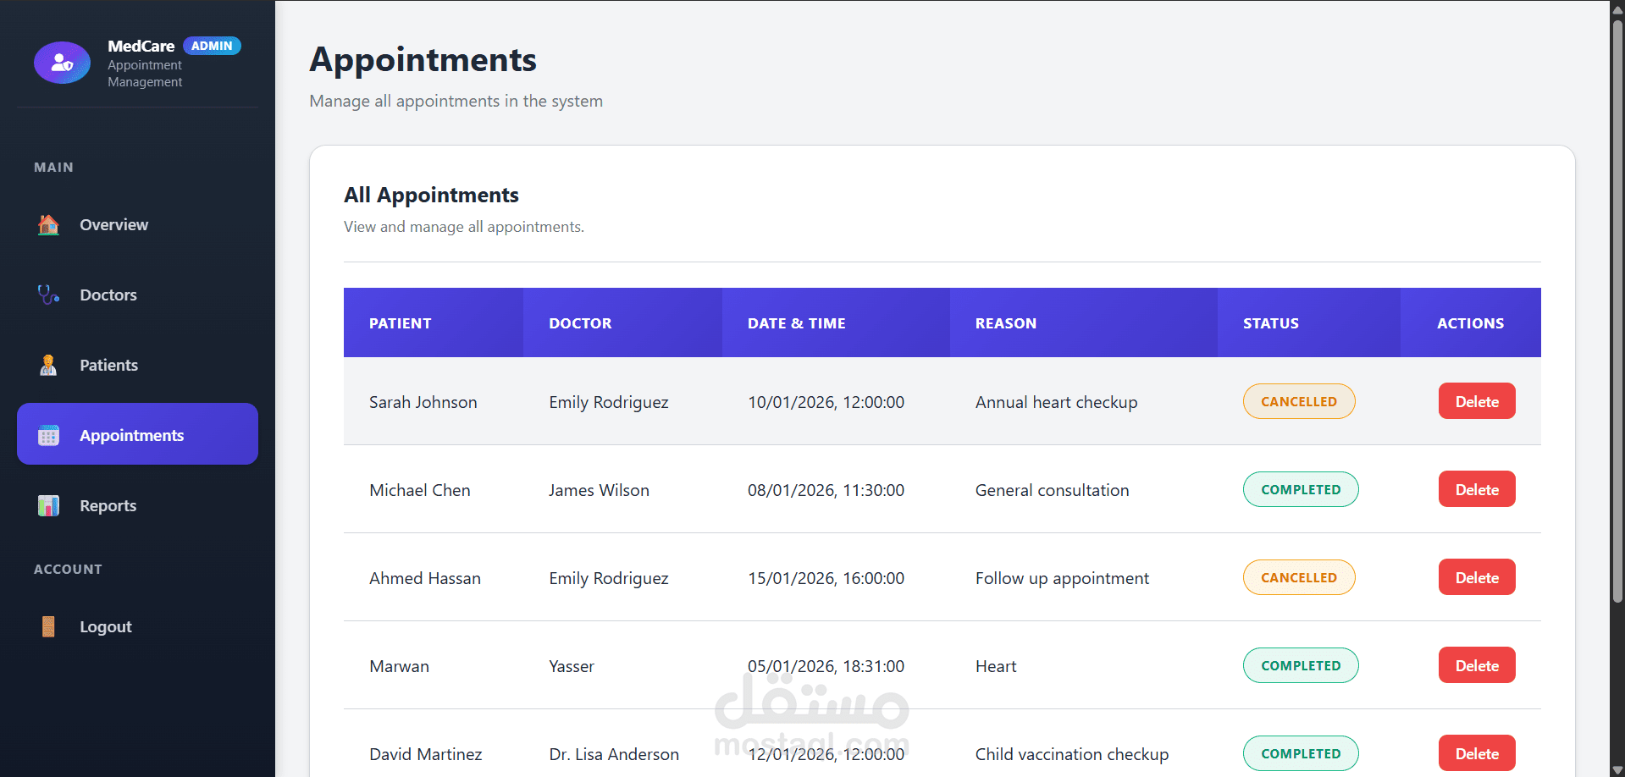
Task: Delete Sarah Johnson's appointment
Action: click(1476, 402)
